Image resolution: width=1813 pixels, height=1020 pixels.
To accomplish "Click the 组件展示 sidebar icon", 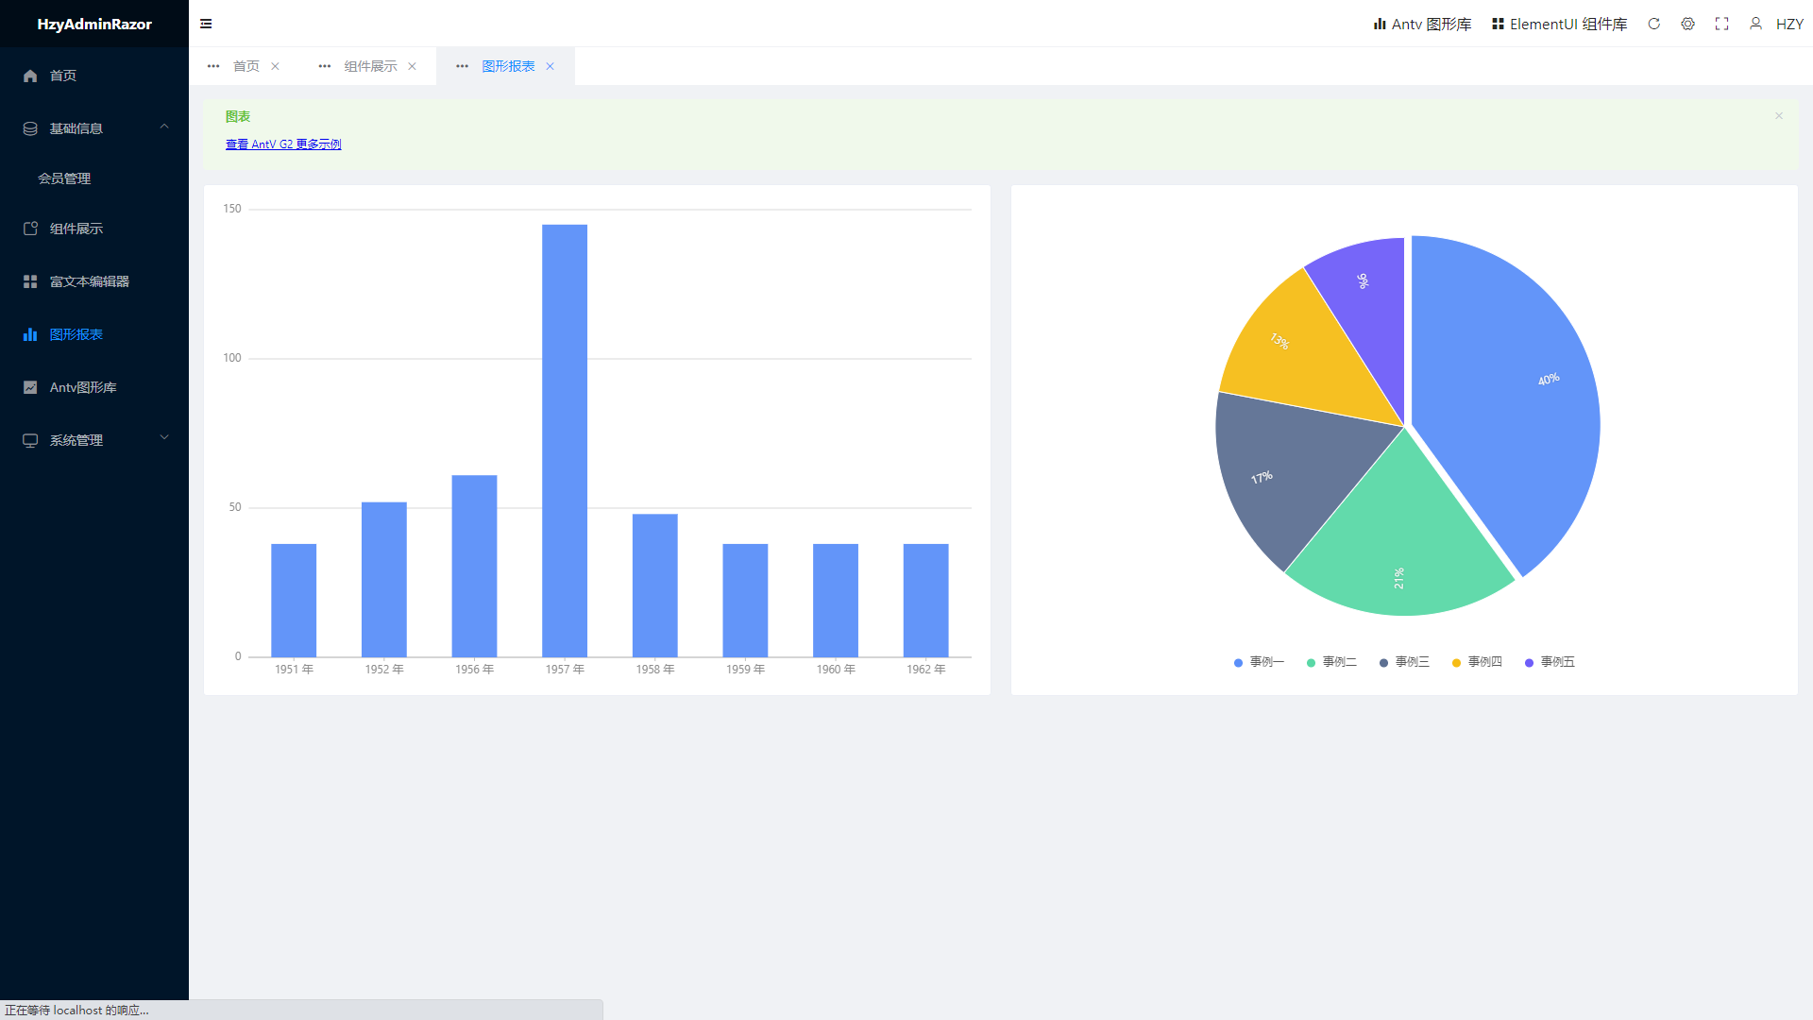I will pyautogui.click(x=30, y=229).
